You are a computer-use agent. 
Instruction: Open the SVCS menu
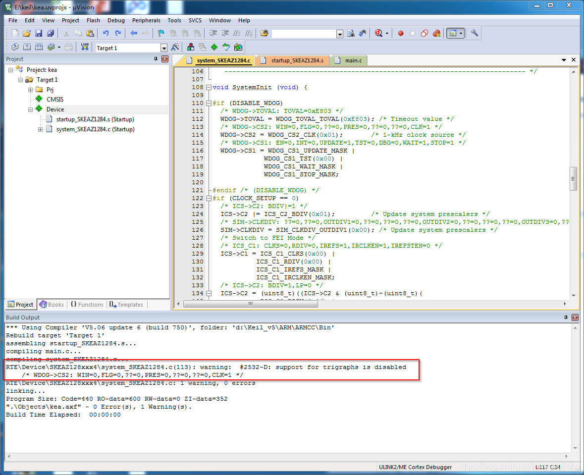[x=195, y=20]
